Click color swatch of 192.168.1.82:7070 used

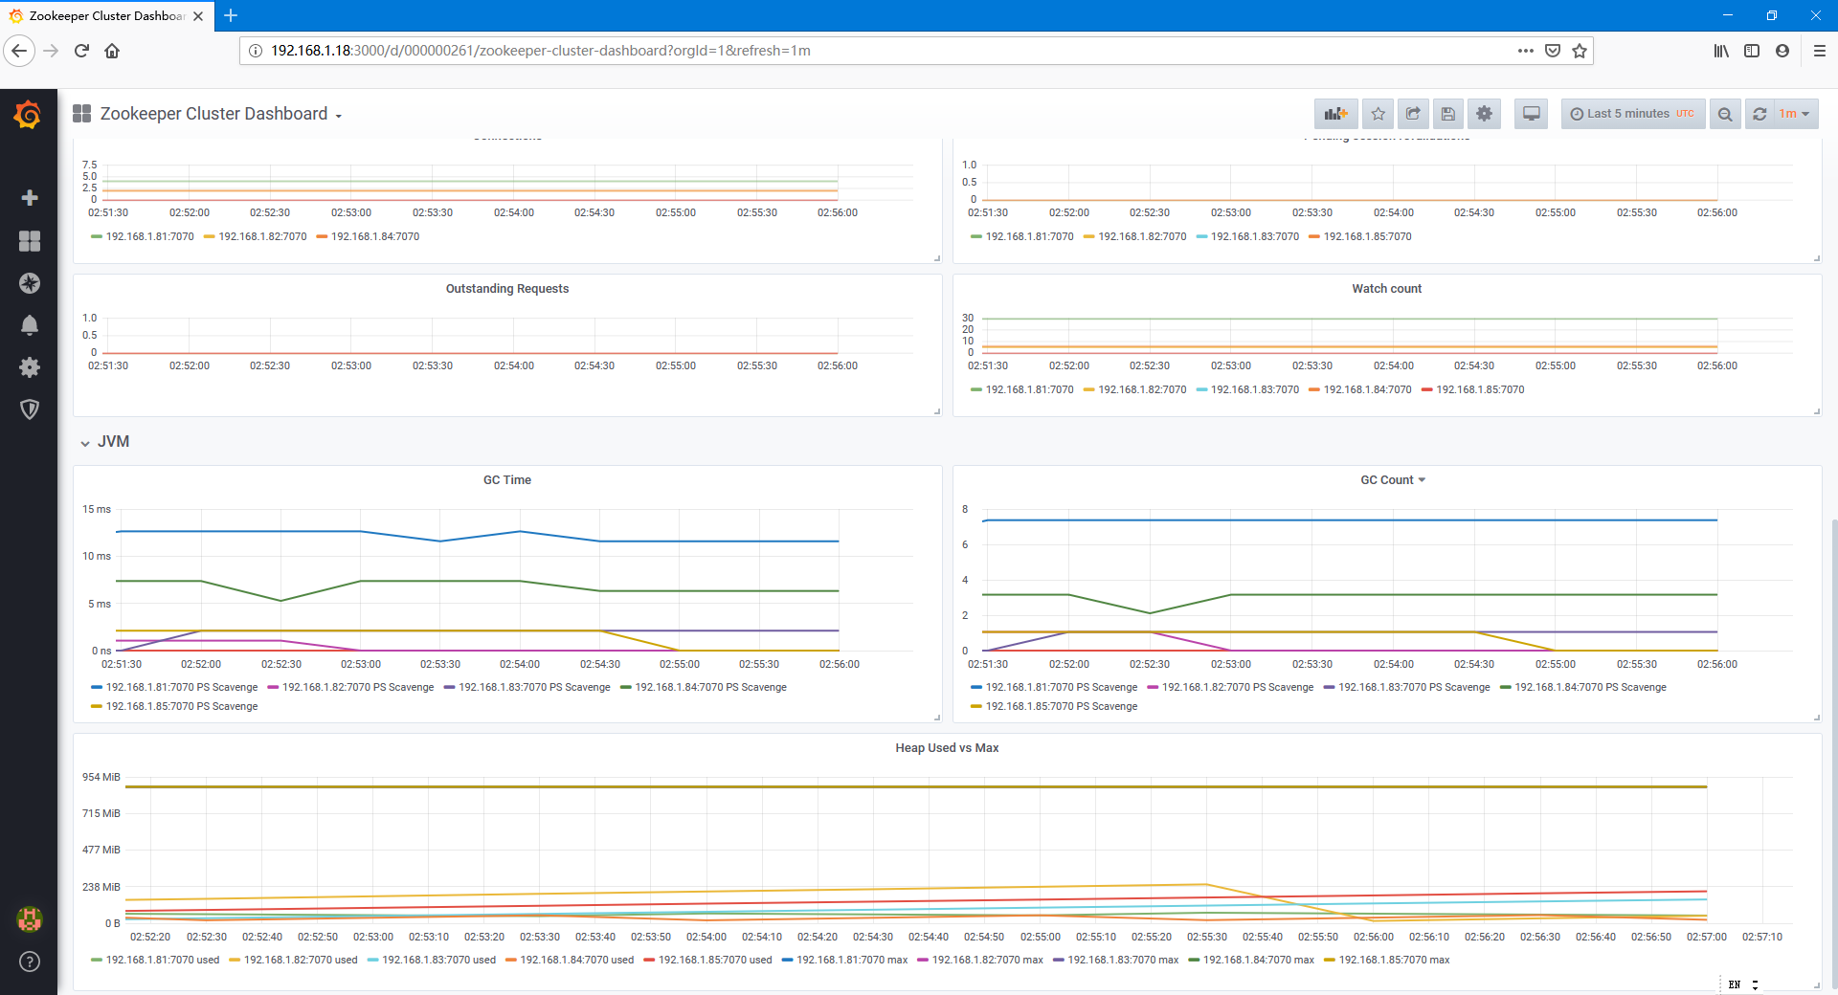coord(235,961)
